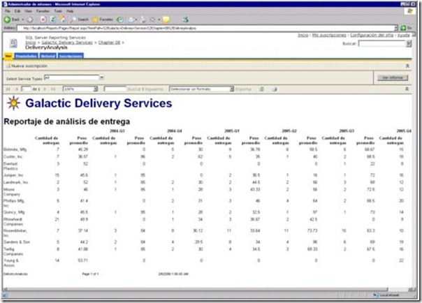
Task: Click the Rosenblinker row label
Action: 15,232
